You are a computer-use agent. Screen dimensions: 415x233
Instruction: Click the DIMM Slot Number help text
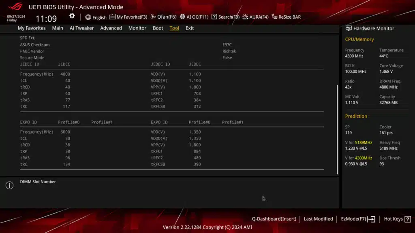38,182
